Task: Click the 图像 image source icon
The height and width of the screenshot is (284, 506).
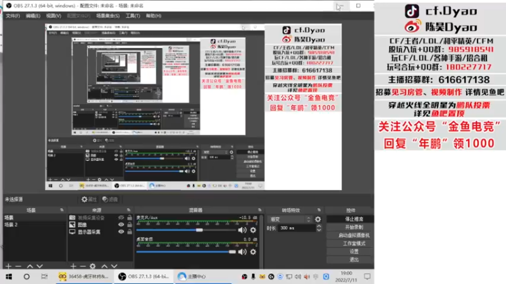Action: (x=72, y=225)
